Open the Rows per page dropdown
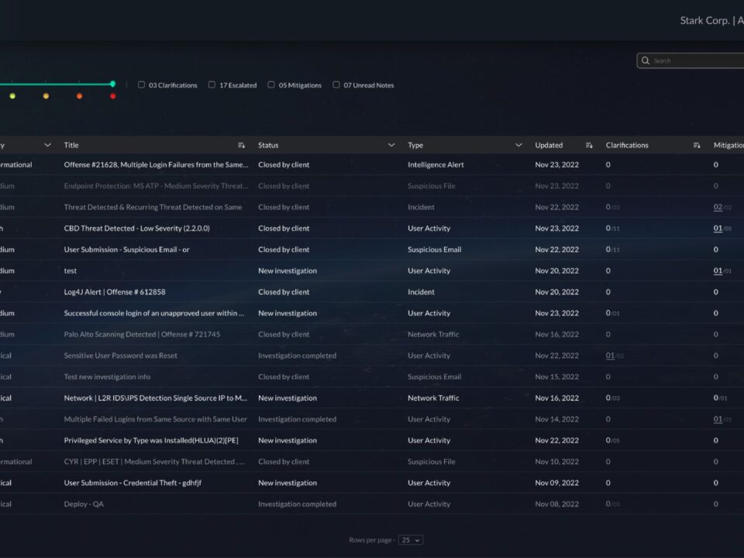The width and height of the screenshot is (744, 558). 411,540
